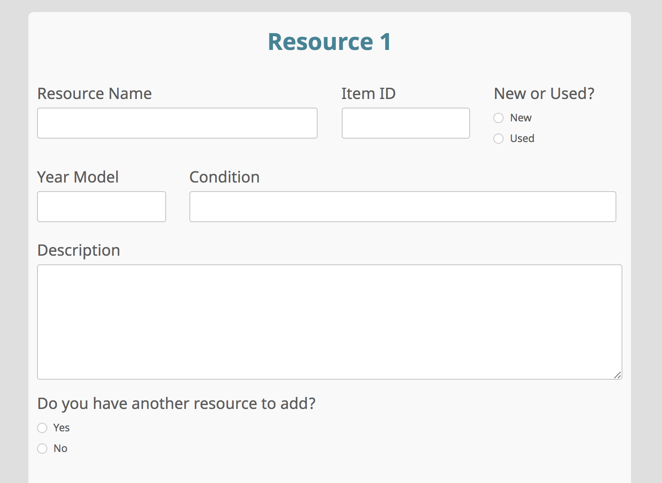The height and width of the screenshot is (483, 662).
Task: Click inside the Condition field
Action: pyautogui.click(x=402, y=207)
